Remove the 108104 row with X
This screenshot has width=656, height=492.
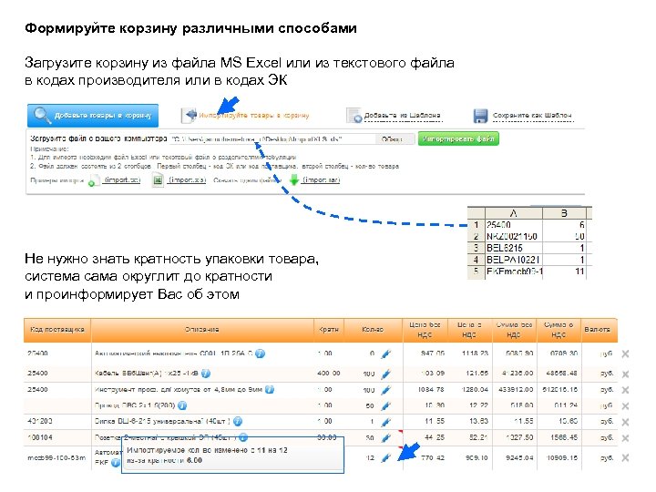[x=625, y=438]
